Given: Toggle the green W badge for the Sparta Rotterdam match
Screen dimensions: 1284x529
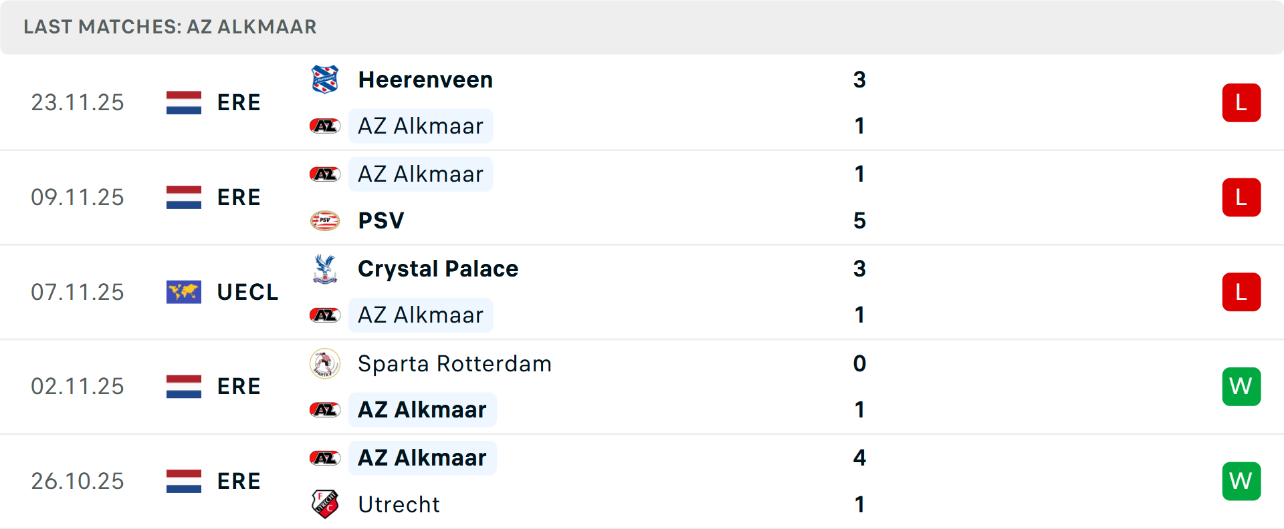Looking at the screenshot, I should coord(1241,386).
